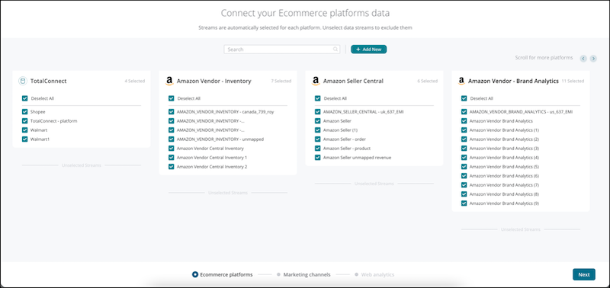Click the '6 Selected' counter

pos(427,82)
